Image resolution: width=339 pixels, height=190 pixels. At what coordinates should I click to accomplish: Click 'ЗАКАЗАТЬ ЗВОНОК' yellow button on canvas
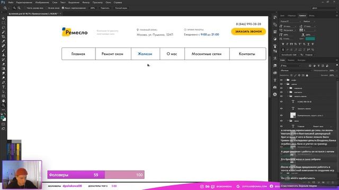[248, 32]
